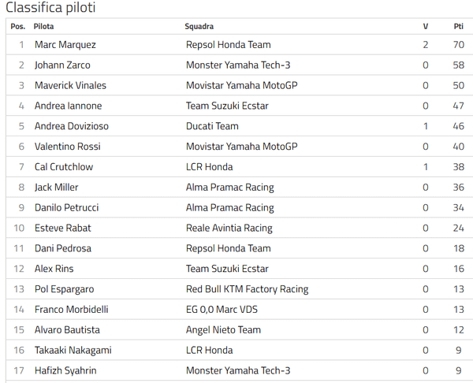Viewport: 473px width, 383px height.
Task: Click Dani Pedrosa's name
Action: tap(63, 248)
